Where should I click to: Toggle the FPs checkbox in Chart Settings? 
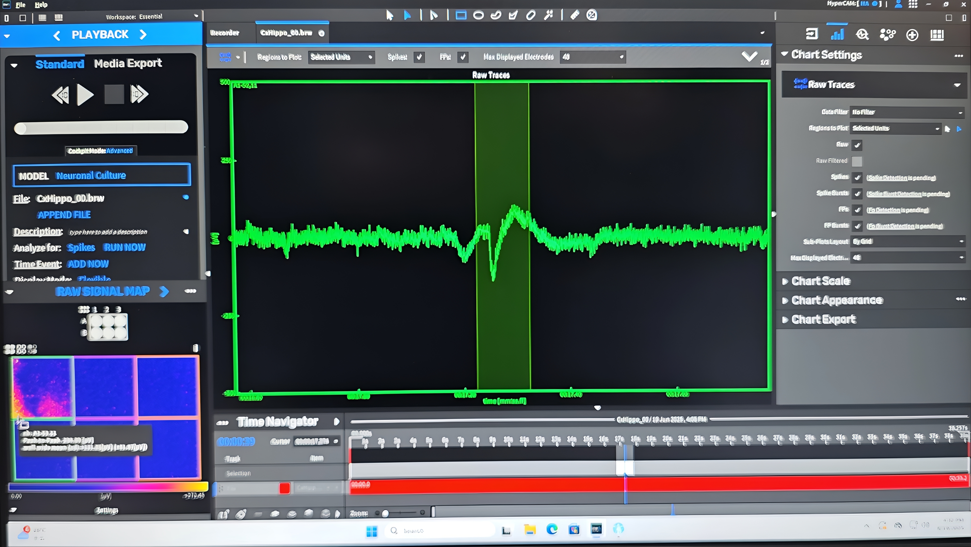coord(857,210)
